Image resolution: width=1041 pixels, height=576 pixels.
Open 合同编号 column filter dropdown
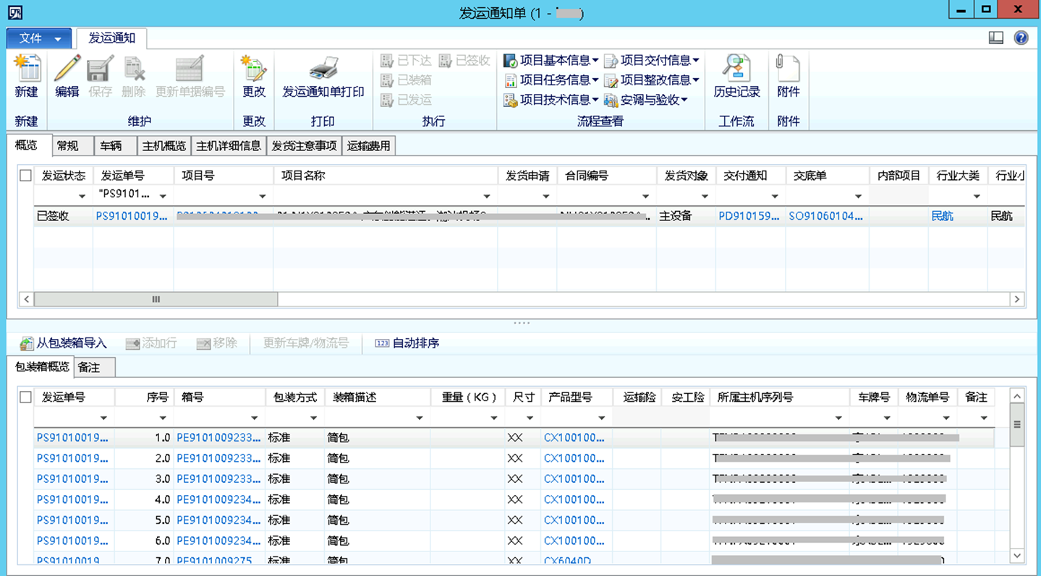[646, 196]
